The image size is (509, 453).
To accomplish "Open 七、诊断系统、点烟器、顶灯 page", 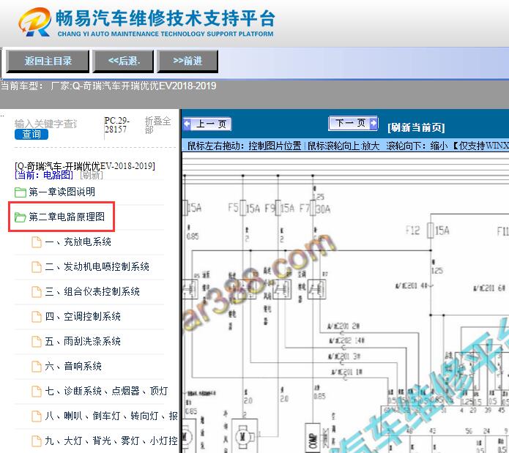I will click(x=106, y=391).
